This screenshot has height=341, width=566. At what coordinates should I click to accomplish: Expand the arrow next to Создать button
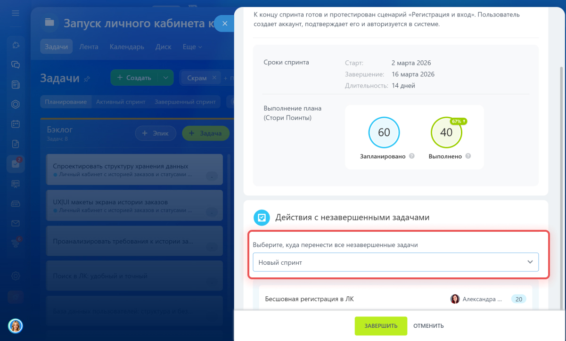(x=165, y=78)
